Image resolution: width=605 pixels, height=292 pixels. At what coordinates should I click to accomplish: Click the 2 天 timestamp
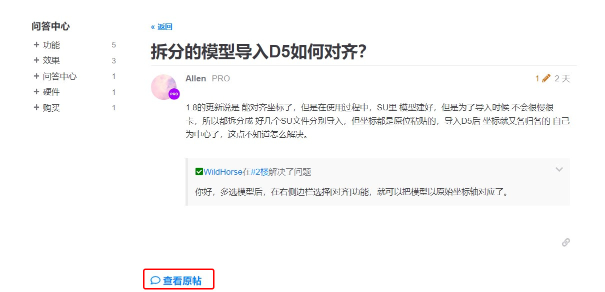562,78
